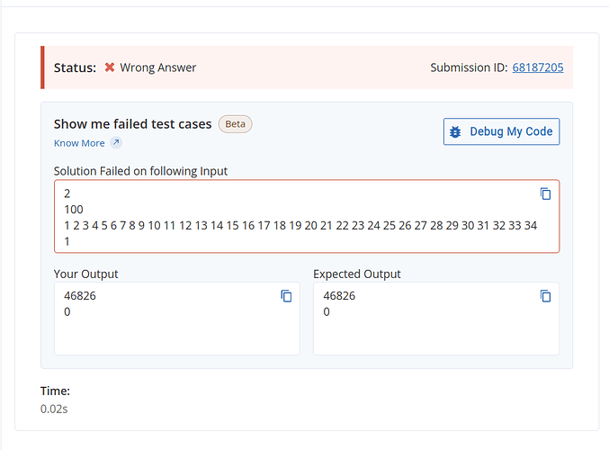Click 46826 in Expected Output box
The image size is (609, 450).
click(339, 296)
